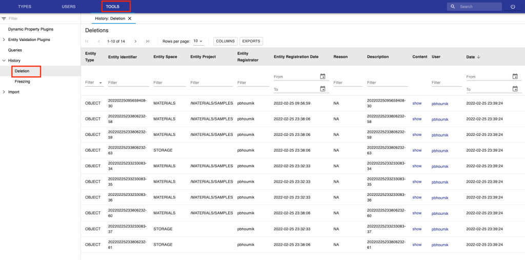Click the Entity Project column header

[x=203, y=57]
